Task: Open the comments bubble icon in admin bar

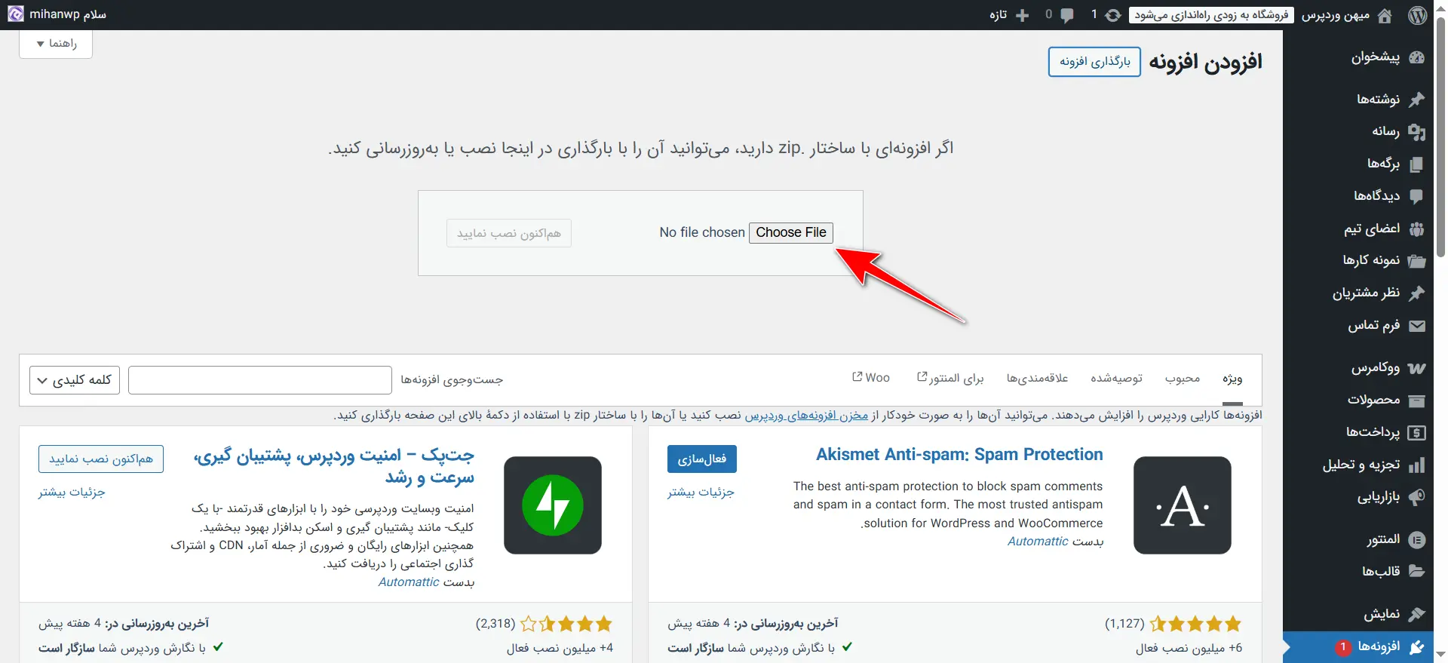Action: pyautogui.click(x=1066, y=15)
